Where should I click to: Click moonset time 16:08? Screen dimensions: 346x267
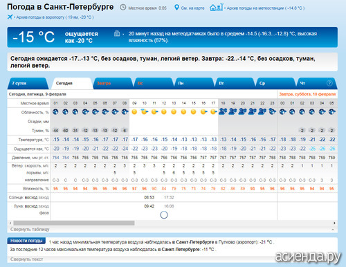pos(169,206)
